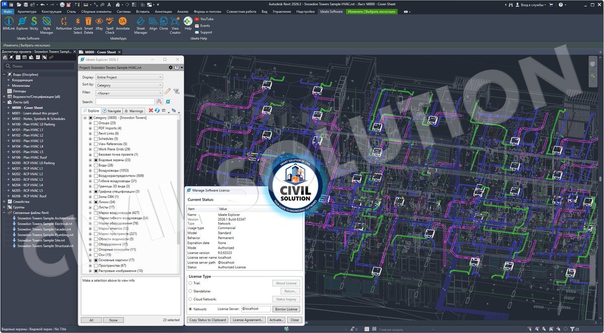Click the Activate button
This screenshot has width=604, height=333.
(276, 320)
